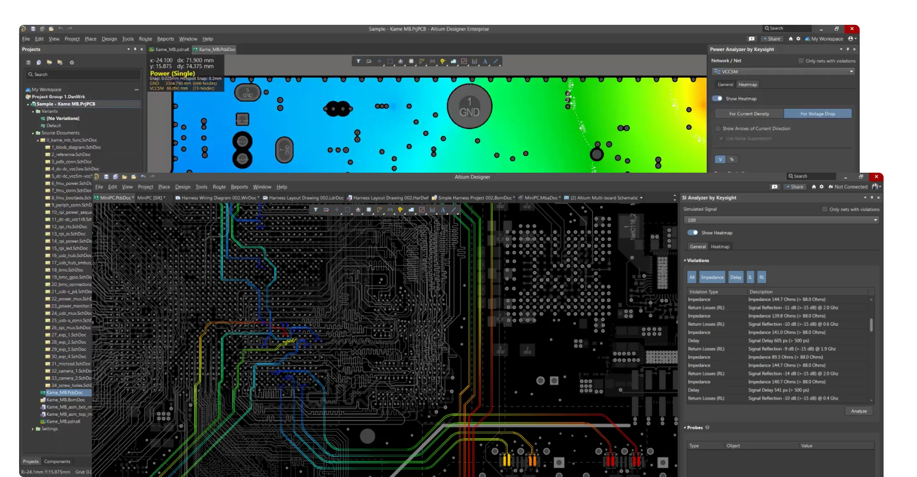Image resolution: width=917 pixels, height=477 pixels.
Task: Collapse the Probes section
Action: [685, 427]
